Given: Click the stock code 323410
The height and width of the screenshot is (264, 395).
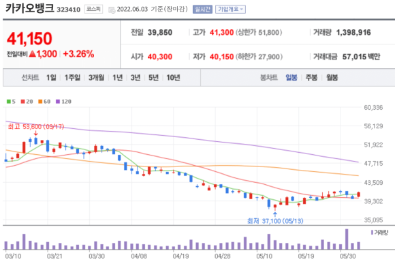Looking at the screenshot, I should point(69,10).
